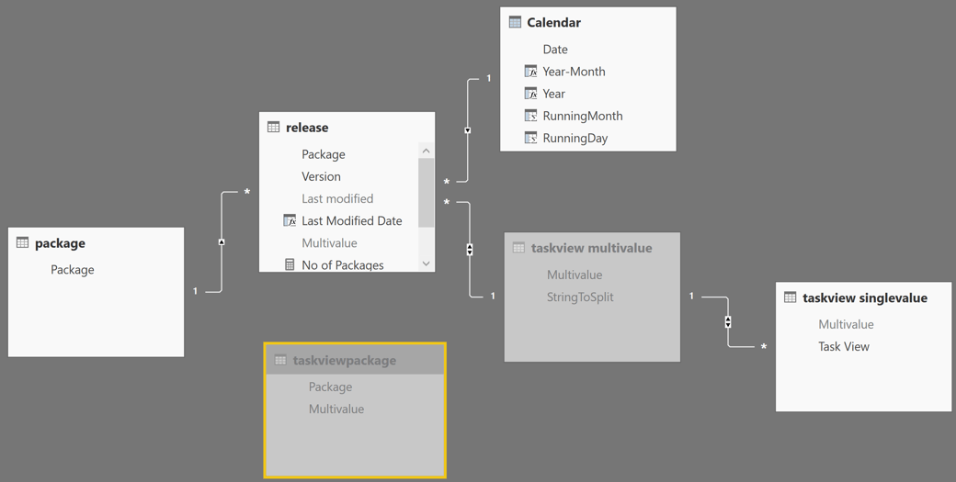
Task: Click the Calendar table icon
Action: point(515,22)
